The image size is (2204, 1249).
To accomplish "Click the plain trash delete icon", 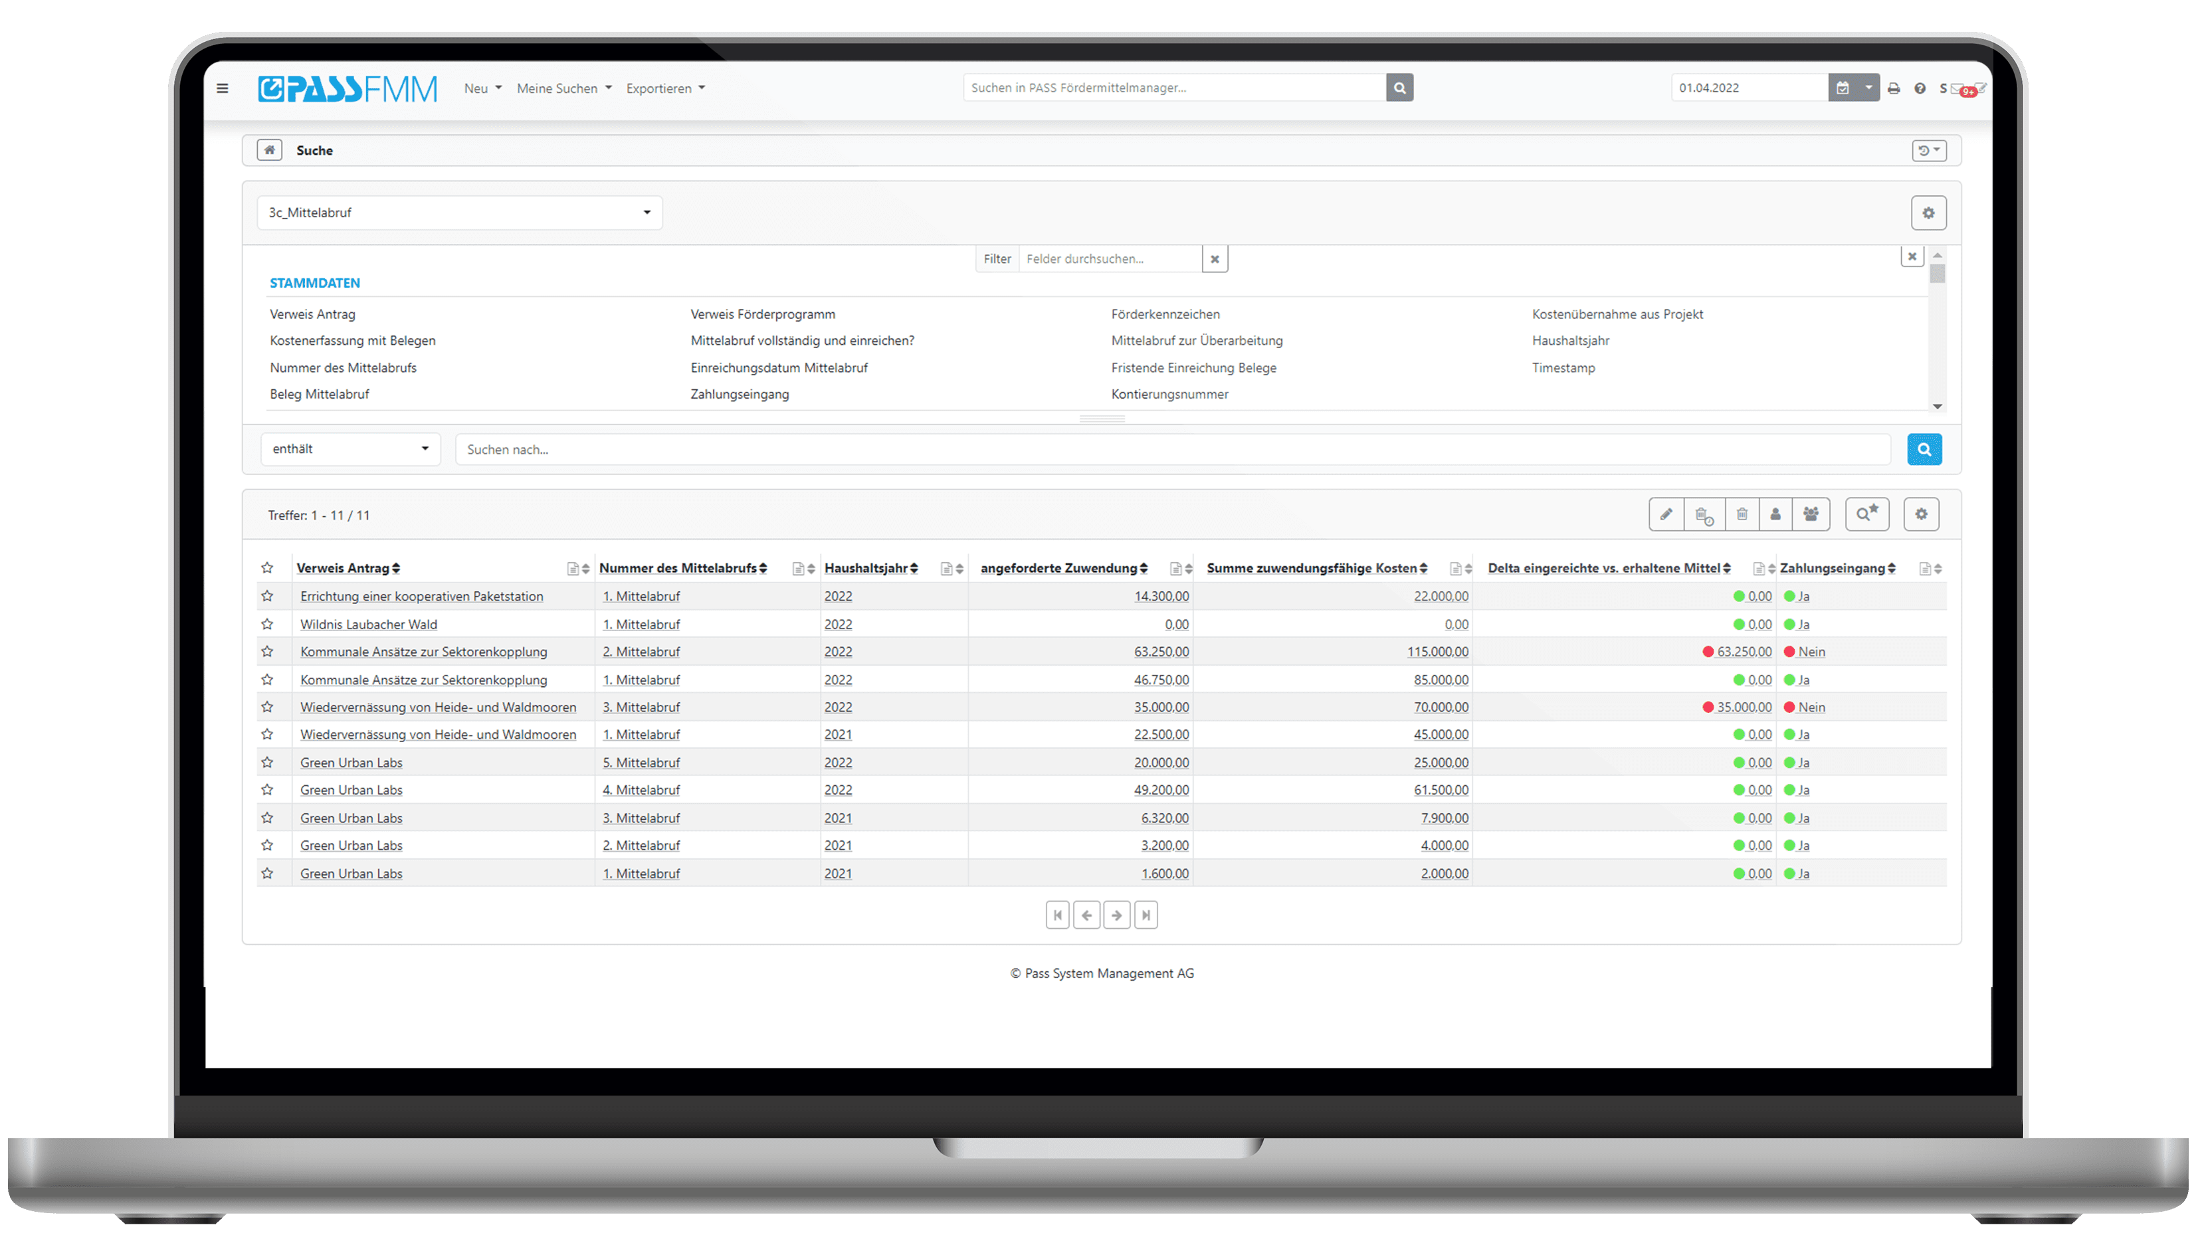I will point(1742,515).
